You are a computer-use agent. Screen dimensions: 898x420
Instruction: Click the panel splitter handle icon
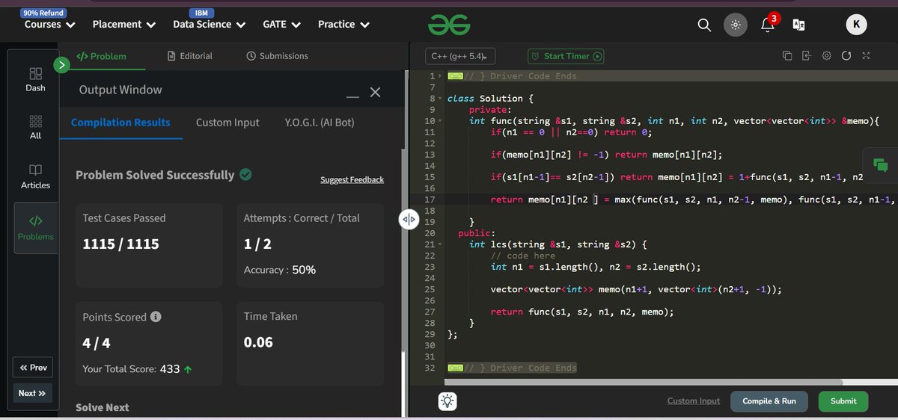(x=409, y=220)
